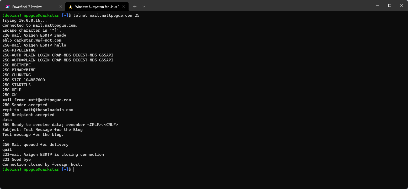
Task: Click the '250-STARTTLS' line
Action: (17, 85)
